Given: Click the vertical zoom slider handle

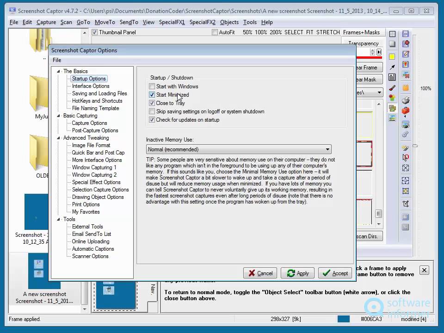Looking at the screenshot, I should coord(415,146).
